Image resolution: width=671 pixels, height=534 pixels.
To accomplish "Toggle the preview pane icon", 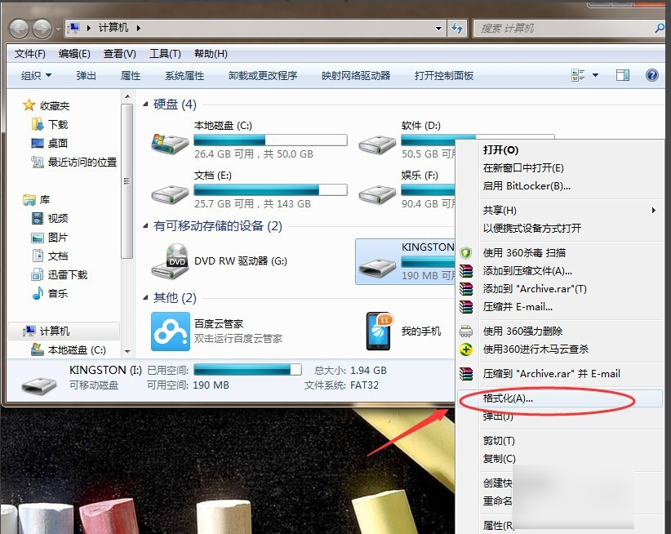I will click(x=623, y=75).
